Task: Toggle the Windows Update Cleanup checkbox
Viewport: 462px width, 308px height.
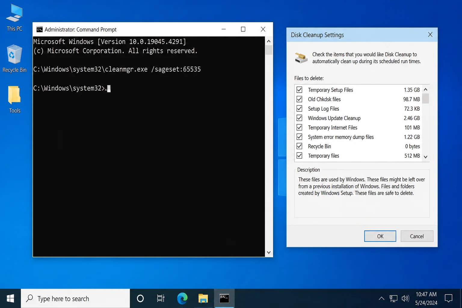Action: point(299,118)
